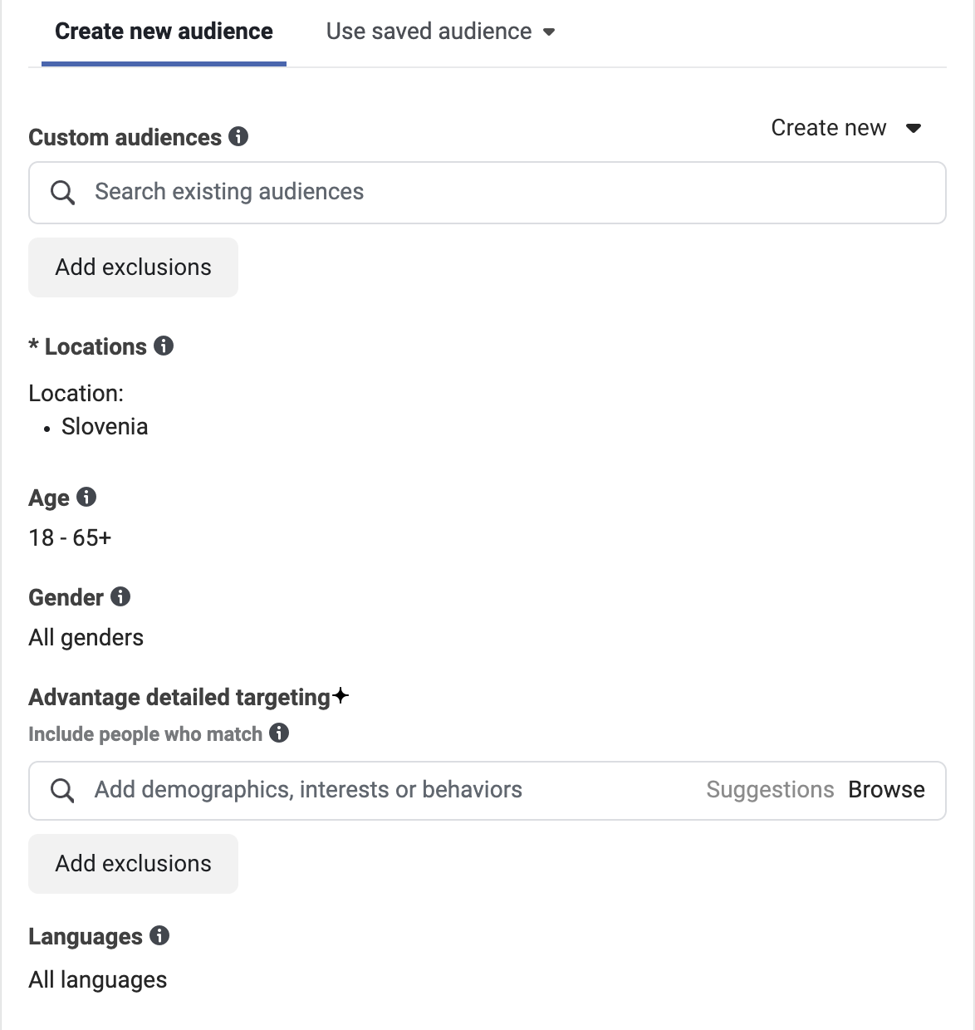This screenshot has width=975, height=1030.
Task: Click the arrow next to Use saved audience
Action: [x=548, y=32]
